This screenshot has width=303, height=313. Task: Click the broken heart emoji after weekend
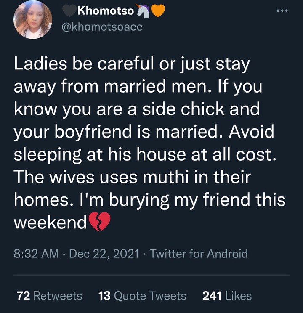pos(99,222)
